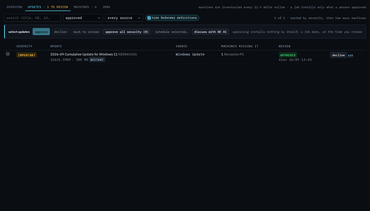
Task: Click the APPROVED review badge
Action: 288,55
